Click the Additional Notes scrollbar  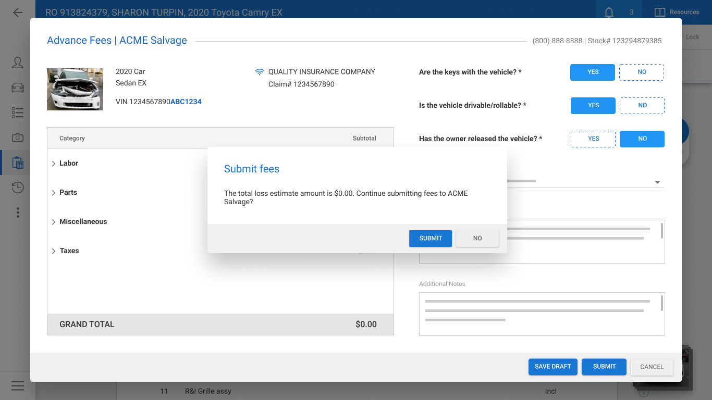pyautogui.click(x=662, y=303)
